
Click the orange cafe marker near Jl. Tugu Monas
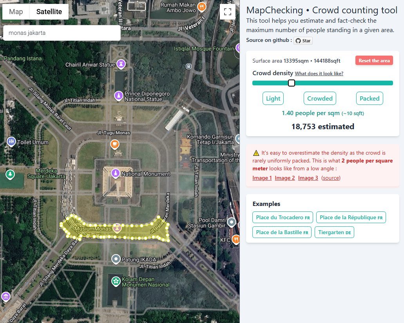115,144
